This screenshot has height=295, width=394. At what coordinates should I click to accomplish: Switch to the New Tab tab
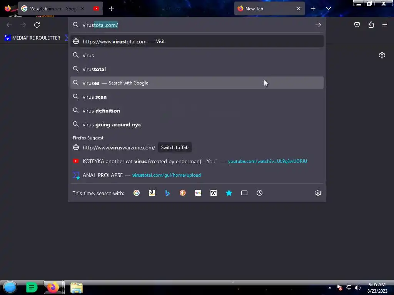coord(269,8)
